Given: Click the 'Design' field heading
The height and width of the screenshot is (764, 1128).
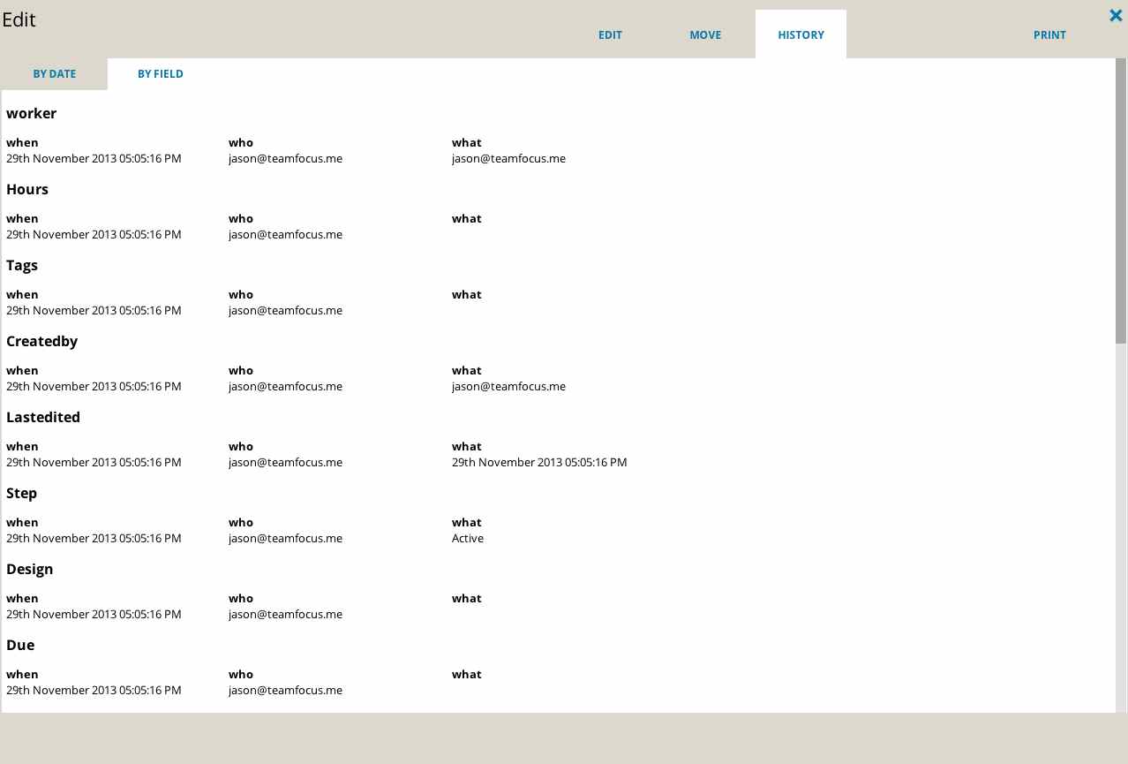Looking at the screenshot, I should point(30,570).
